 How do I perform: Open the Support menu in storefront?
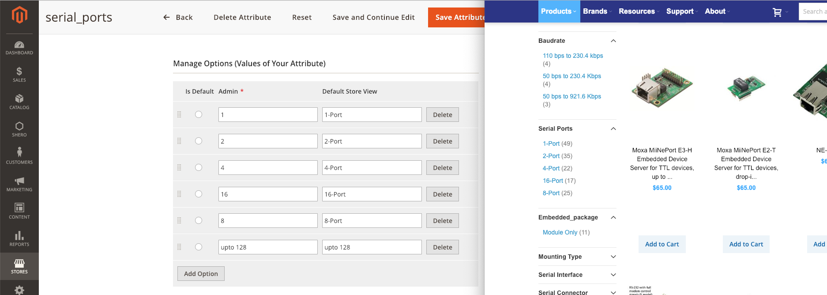682,11
